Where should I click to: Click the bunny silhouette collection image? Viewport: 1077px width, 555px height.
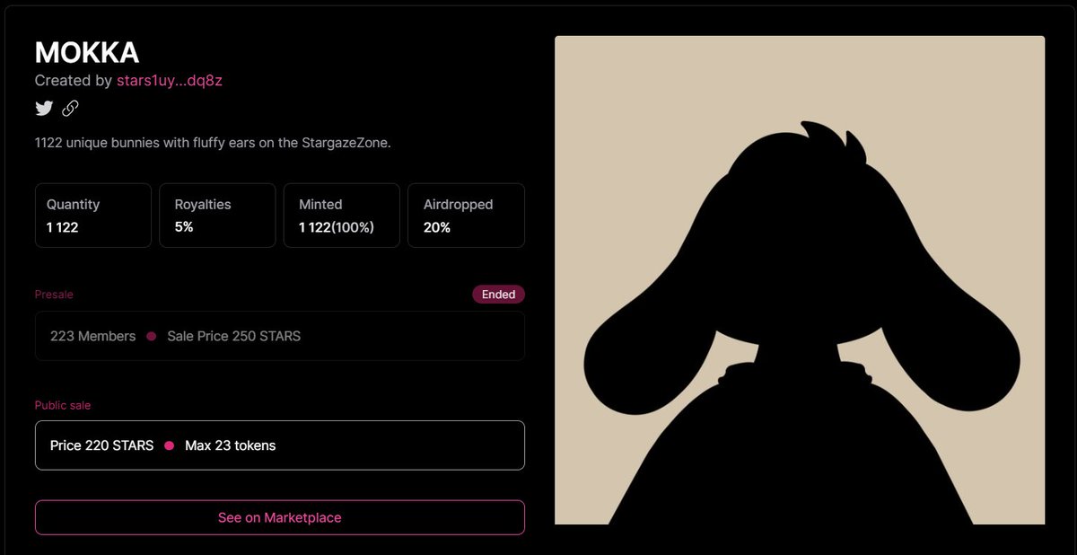tap(800, 278)
